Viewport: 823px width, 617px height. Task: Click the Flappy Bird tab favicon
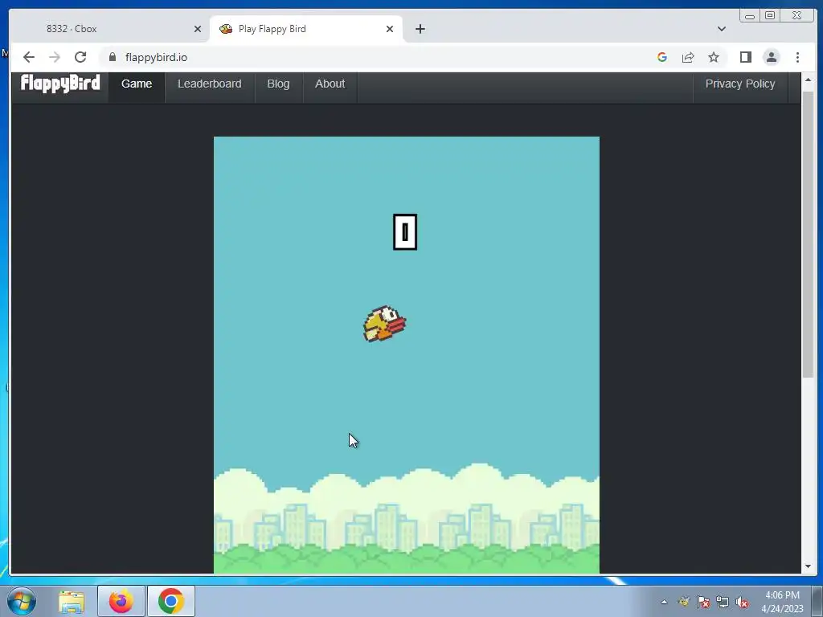coord(226,29)
